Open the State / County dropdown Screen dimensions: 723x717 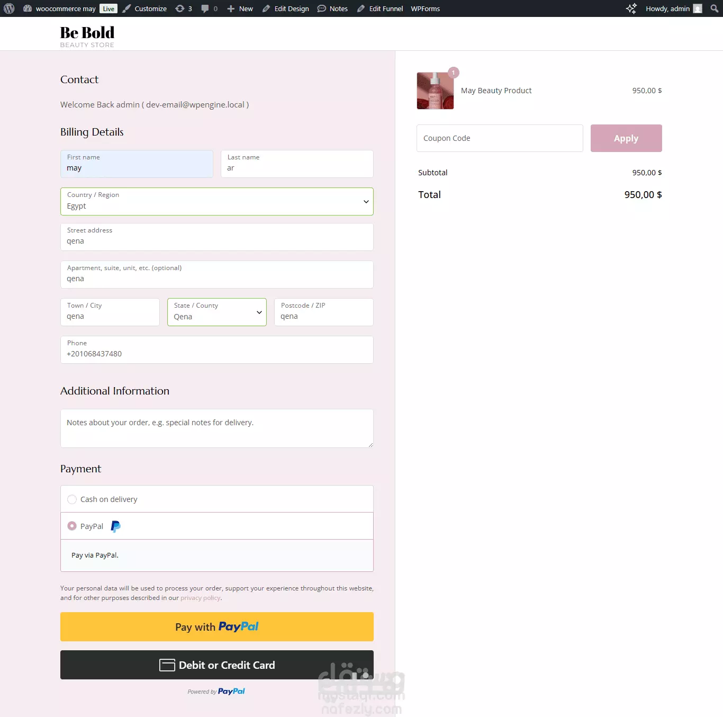click(217, 312)
